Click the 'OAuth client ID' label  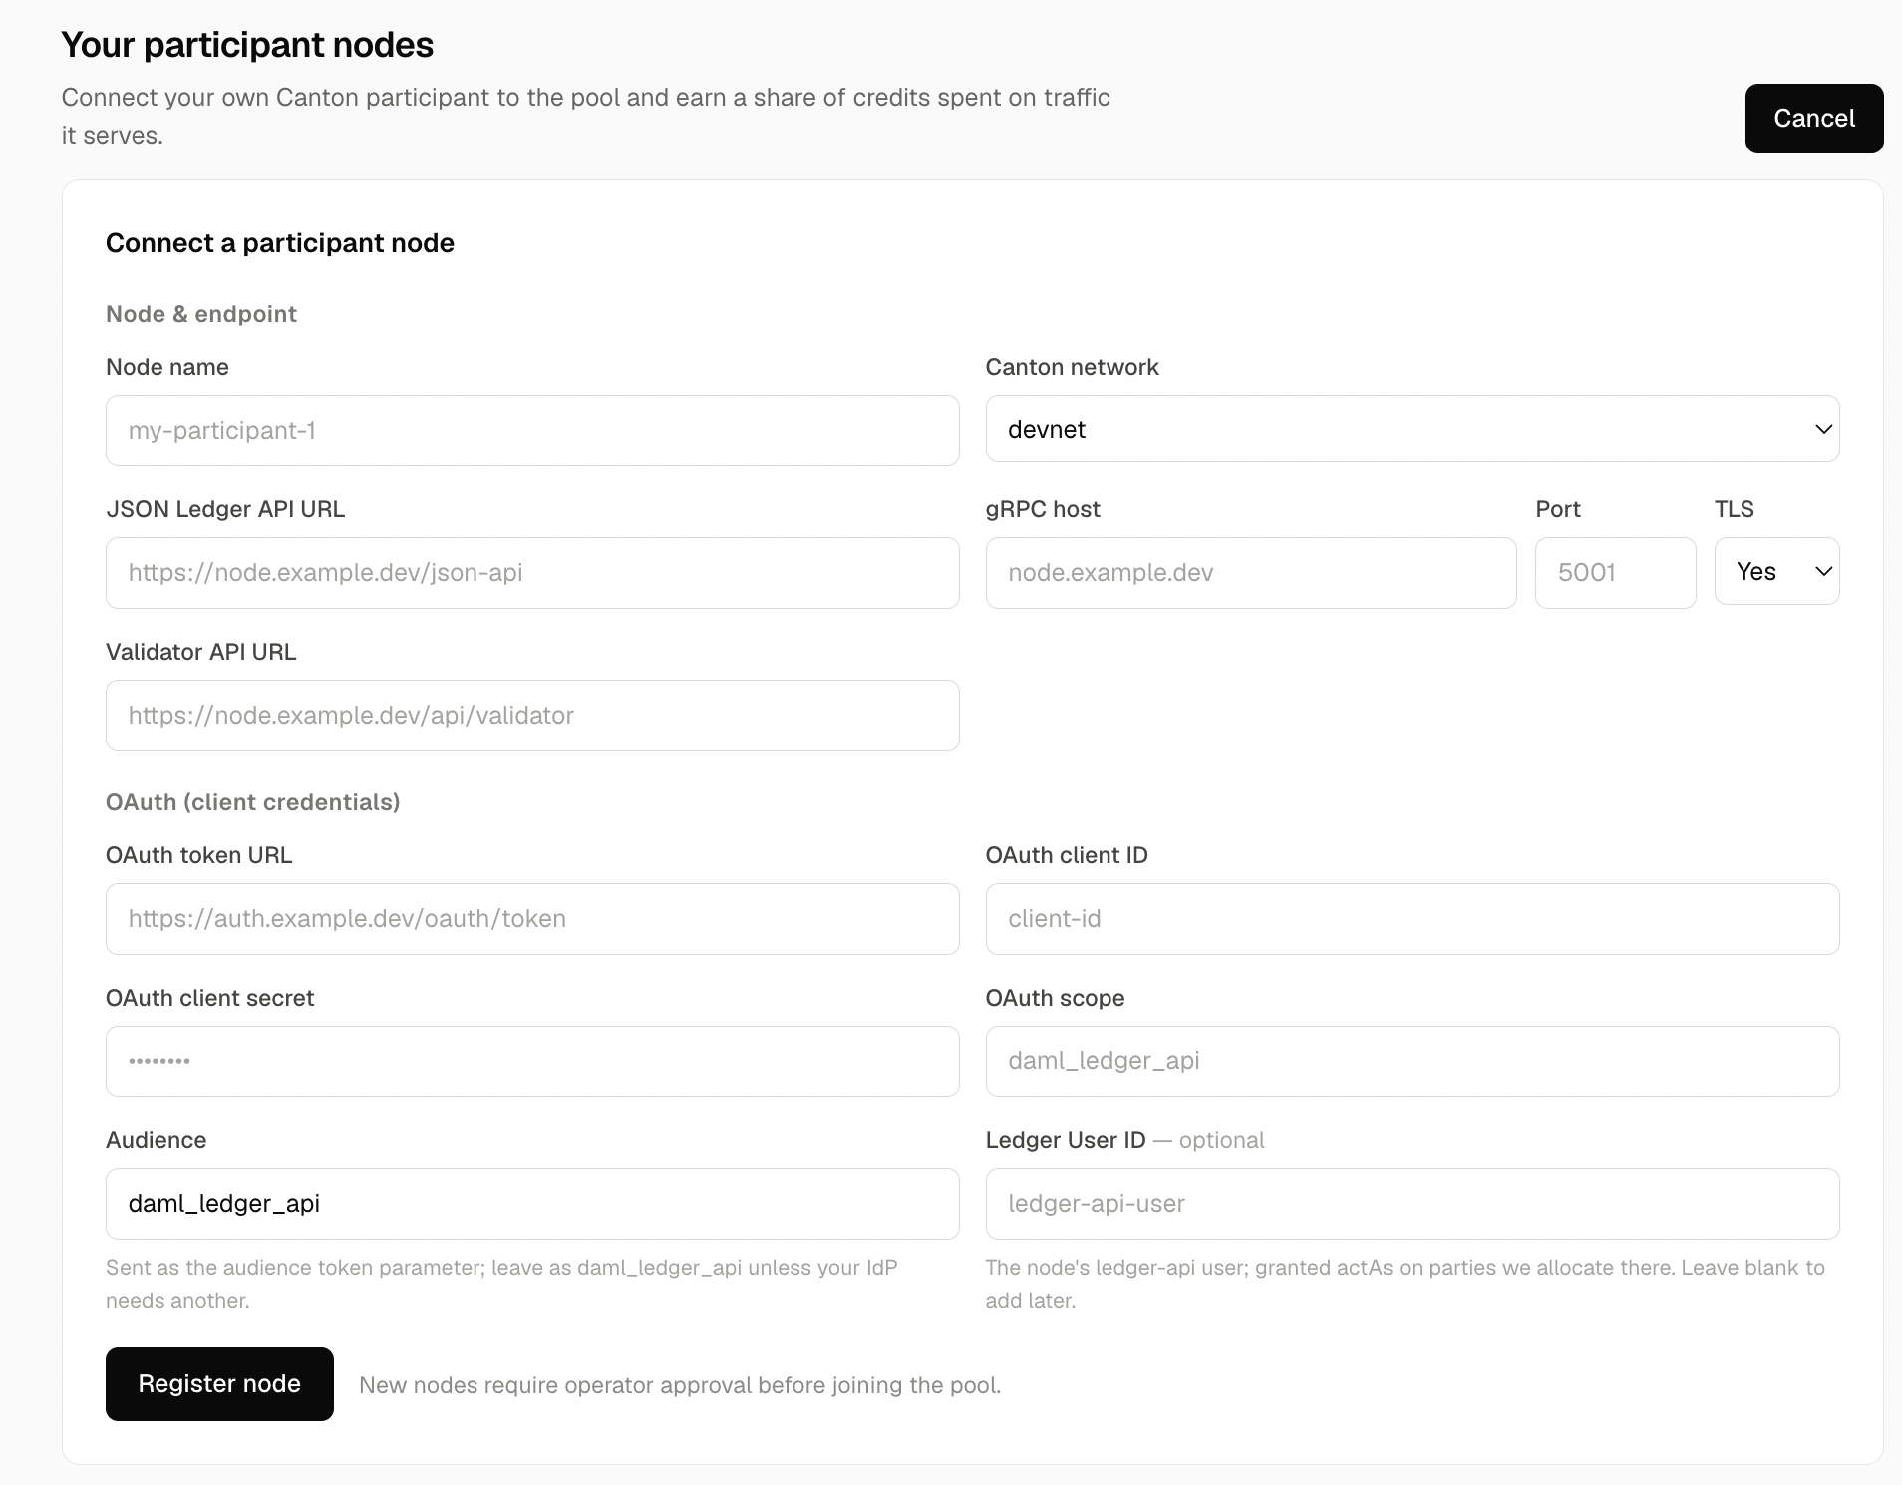point(1067,855)
